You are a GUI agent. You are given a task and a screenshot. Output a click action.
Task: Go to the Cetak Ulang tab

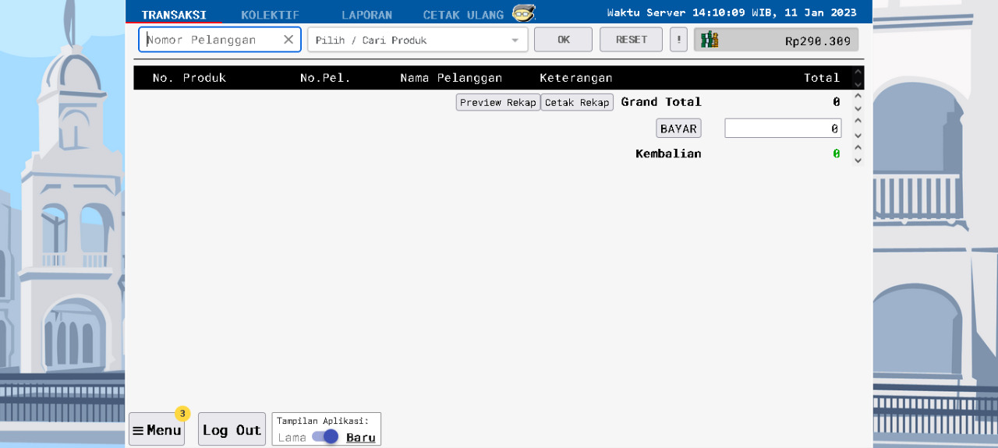[463, 15]
